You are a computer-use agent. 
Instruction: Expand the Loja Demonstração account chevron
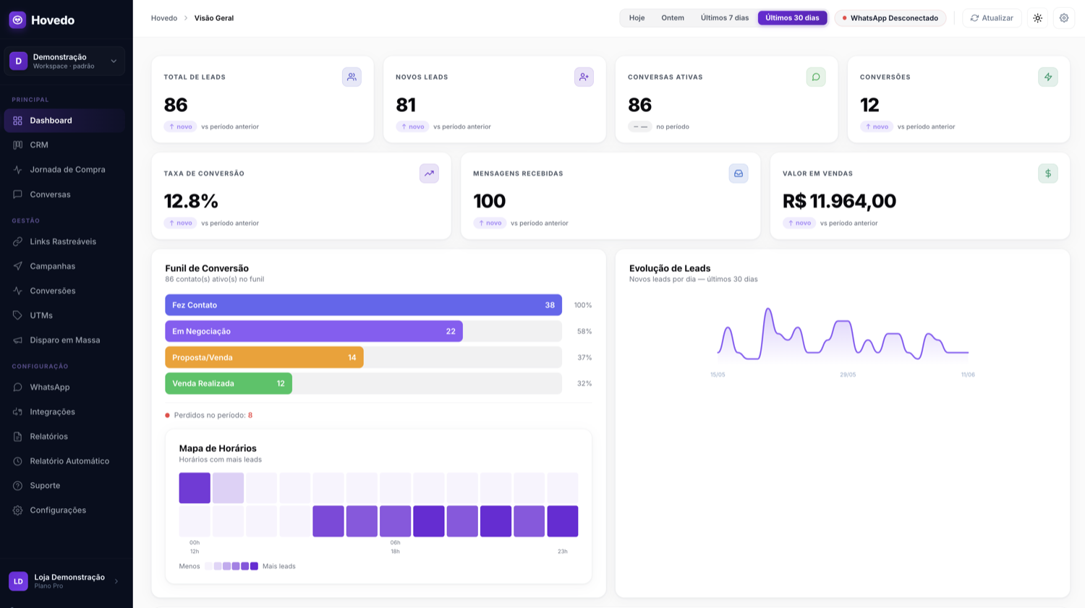click(116, 581)
